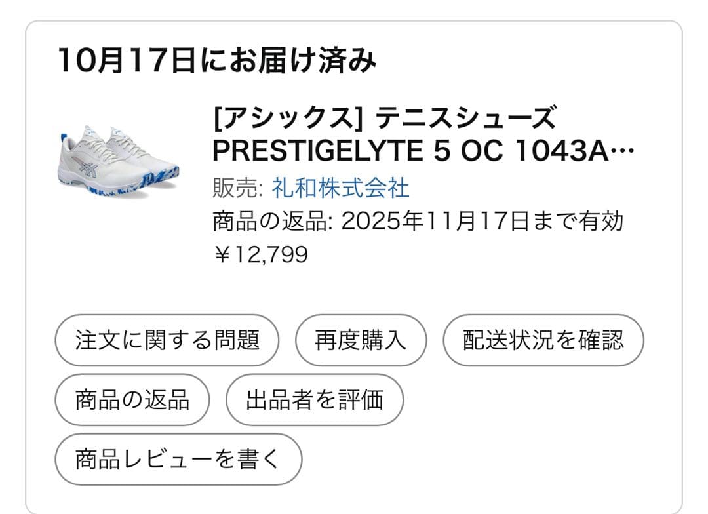
Task: Open 配送状況を確認 to track the delivery
Action: click(543, 340)
